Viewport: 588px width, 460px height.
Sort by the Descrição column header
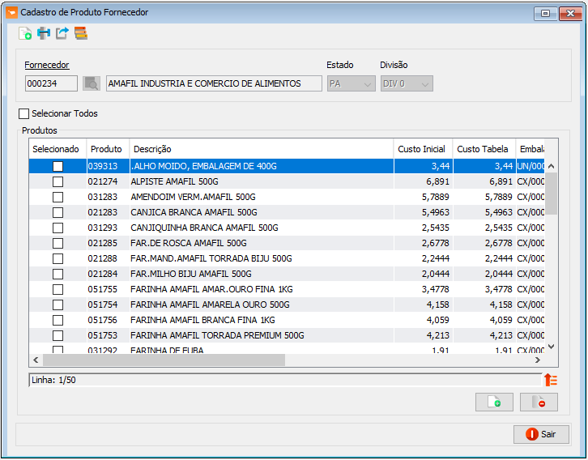[x=262, y=149]
